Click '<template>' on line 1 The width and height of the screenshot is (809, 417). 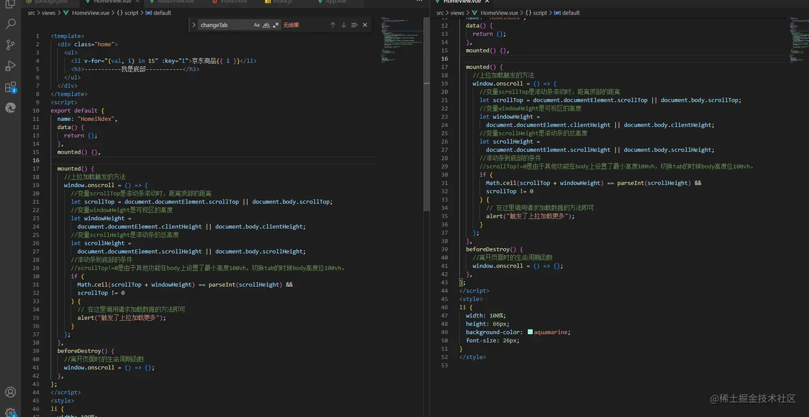[x=67, y=36]
